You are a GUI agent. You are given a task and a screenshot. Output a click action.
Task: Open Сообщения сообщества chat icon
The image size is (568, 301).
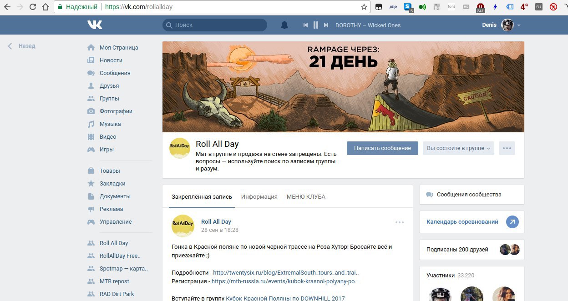(x=430, y=195)
